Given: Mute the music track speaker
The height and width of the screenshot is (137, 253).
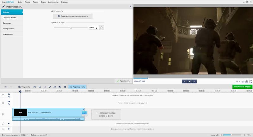Looking at the screenshot, I should (x=9, y=124).
